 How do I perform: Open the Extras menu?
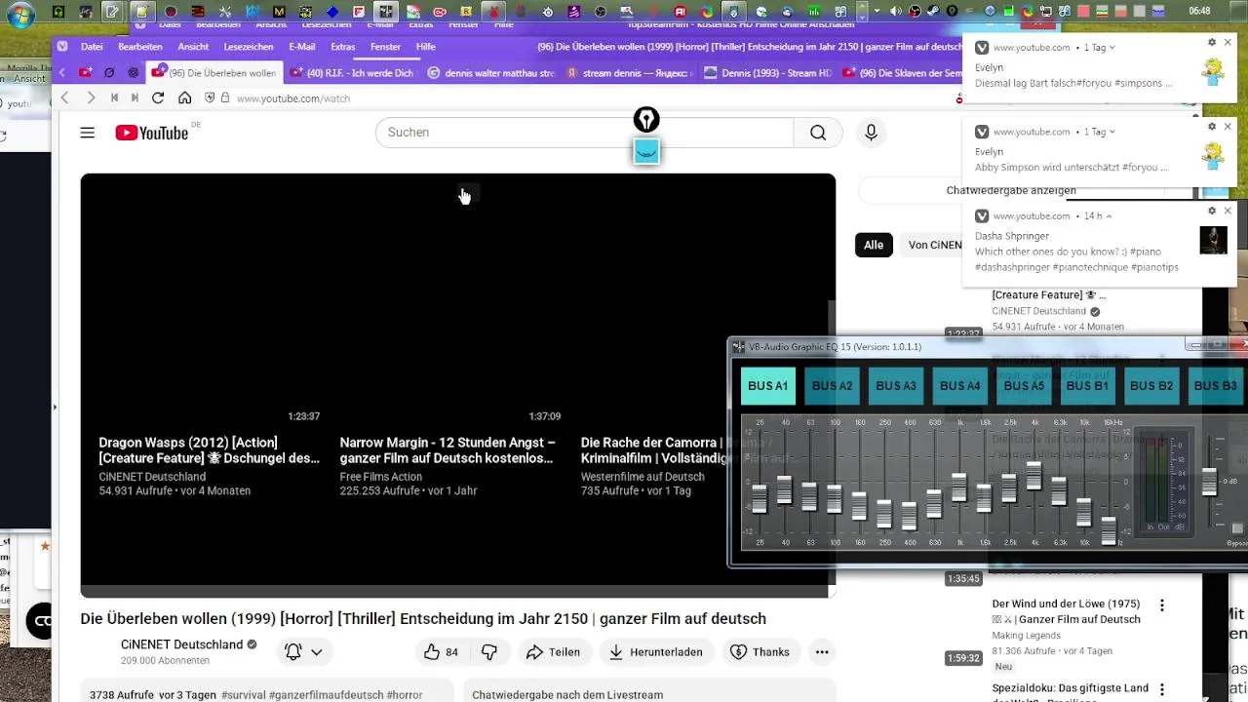343,47
